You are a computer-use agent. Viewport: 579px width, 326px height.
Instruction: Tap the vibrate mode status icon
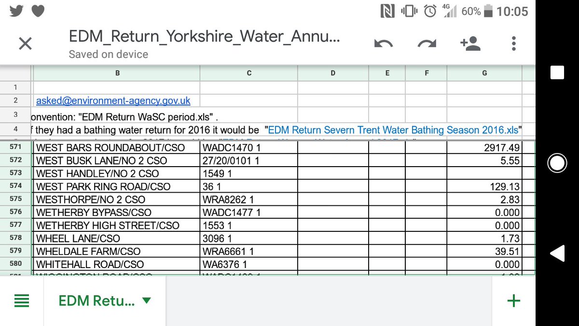(x=410, y=11)
